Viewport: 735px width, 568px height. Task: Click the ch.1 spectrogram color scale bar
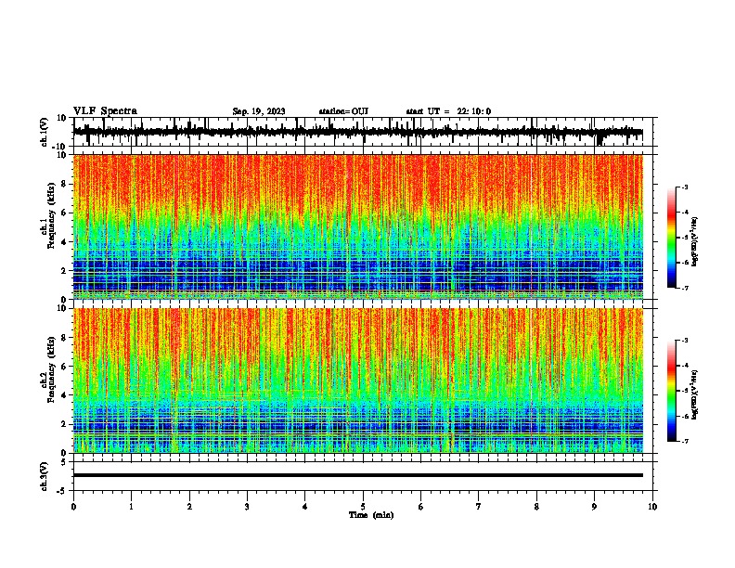click(x=672, y=238)
